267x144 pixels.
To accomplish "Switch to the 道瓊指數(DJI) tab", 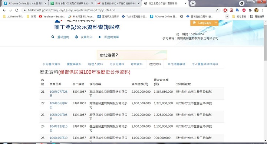I will pyautogui.click(x=118, y=3).
